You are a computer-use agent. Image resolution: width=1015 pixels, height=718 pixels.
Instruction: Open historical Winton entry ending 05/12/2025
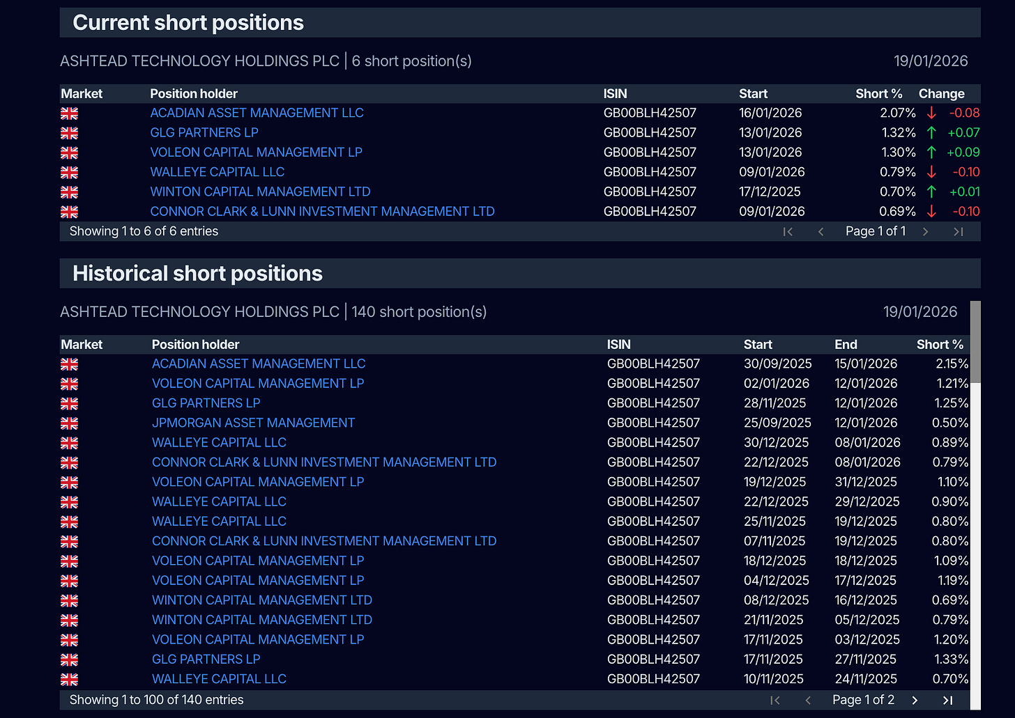coord(262,620)
